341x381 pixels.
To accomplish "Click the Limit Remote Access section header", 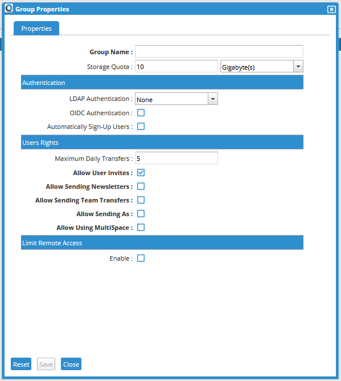I will click(x=162, y=242).
